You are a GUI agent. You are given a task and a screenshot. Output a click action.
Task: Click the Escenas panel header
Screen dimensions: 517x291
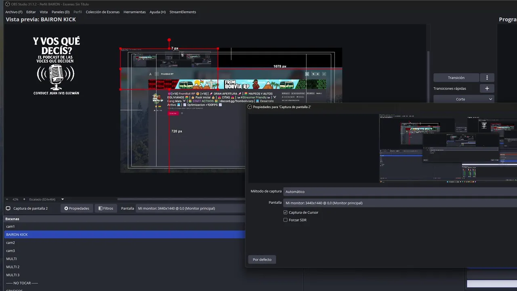(x=124, y=219)
